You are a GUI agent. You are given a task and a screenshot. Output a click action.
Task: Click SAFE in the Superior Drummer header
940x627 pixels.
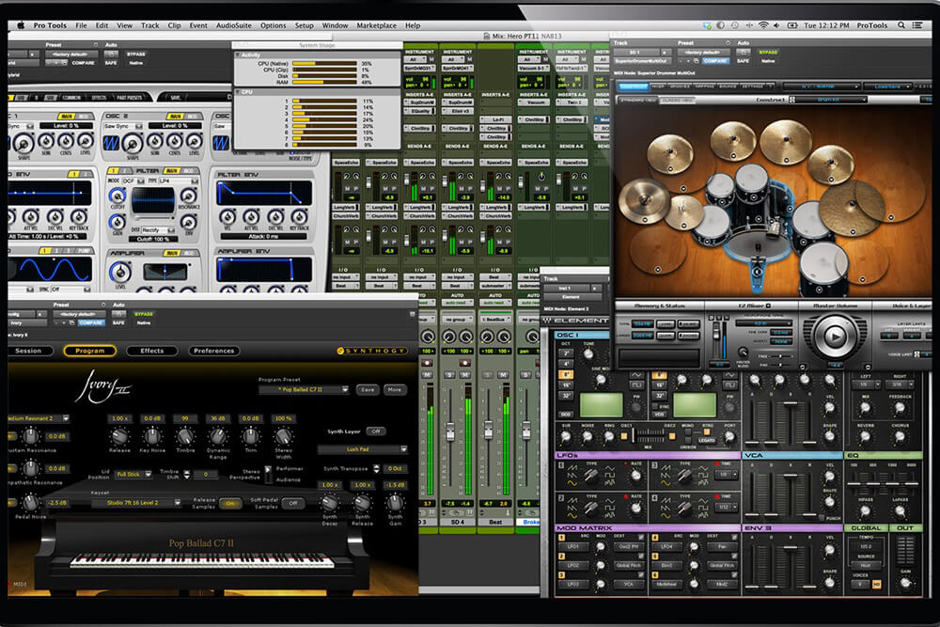pos(743,60)
